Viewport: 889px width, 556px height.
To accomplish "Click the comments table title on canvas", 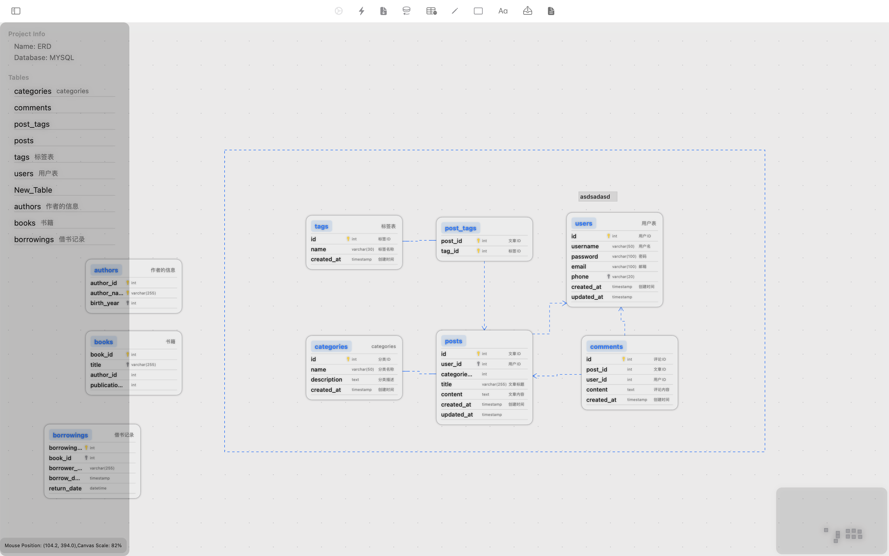I will coord(606,346).
